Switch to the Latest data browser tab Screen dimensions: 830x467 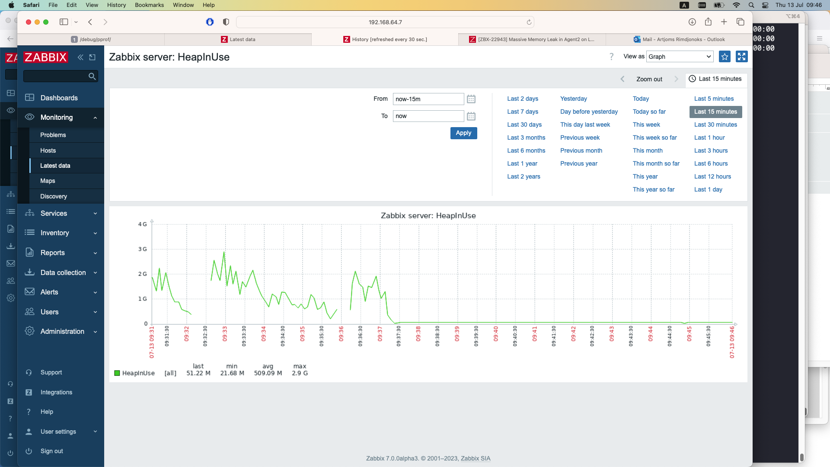(x=238, y=39)
